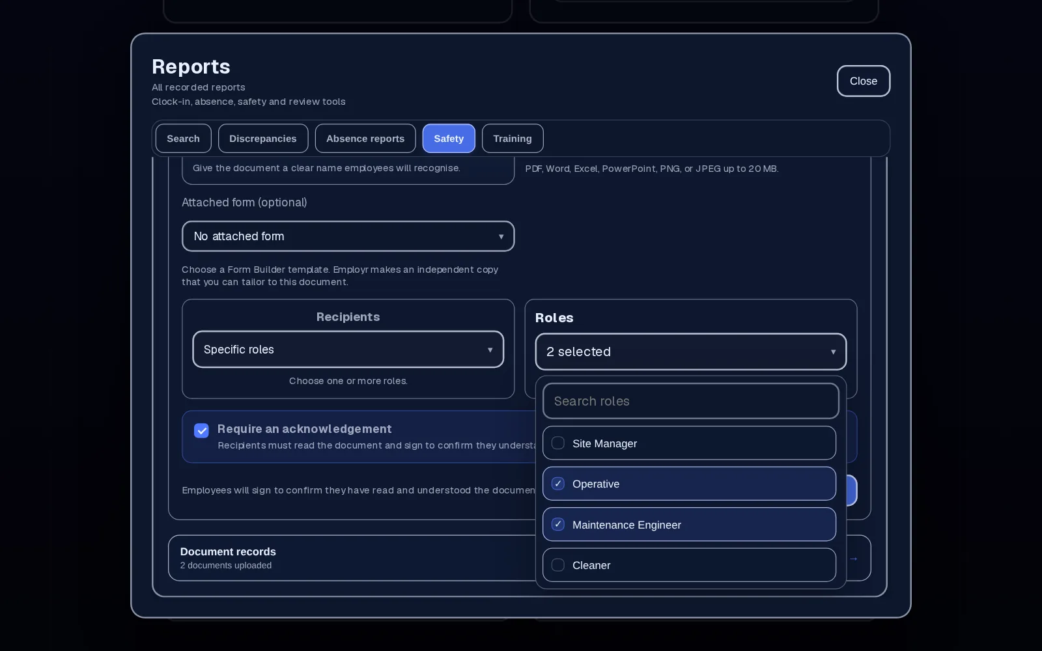1042x651 pixels.
Task: Click the '2 documents uploaded' text
Action: point(226,566)
